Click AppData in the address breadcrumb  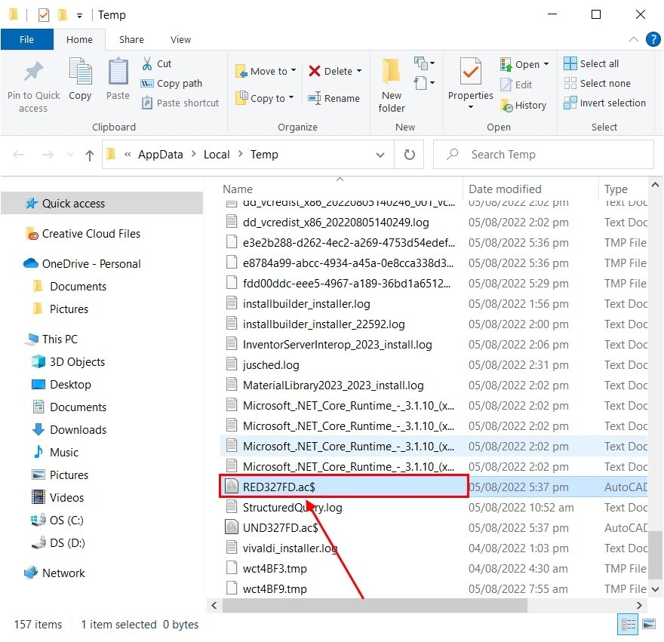(x=160, y=155)
